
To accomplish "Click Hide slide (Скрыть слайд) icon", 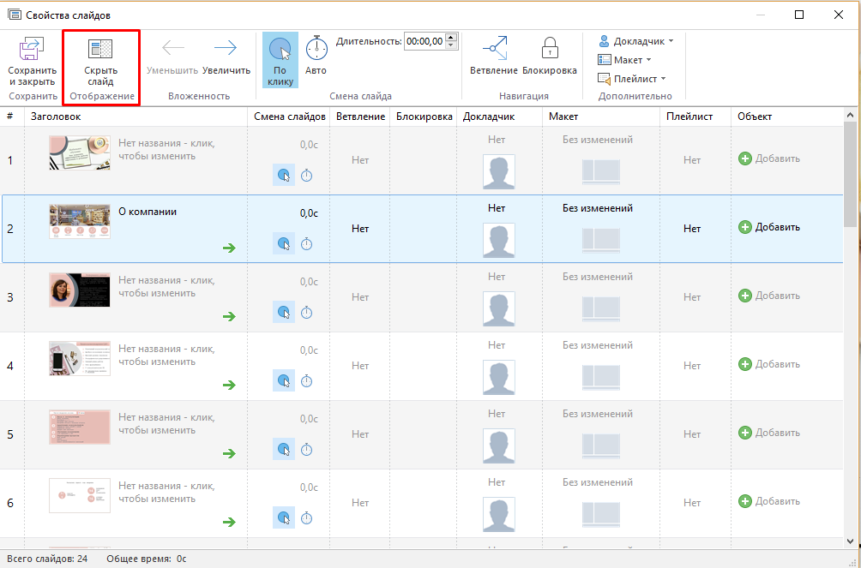I will 100,49.
